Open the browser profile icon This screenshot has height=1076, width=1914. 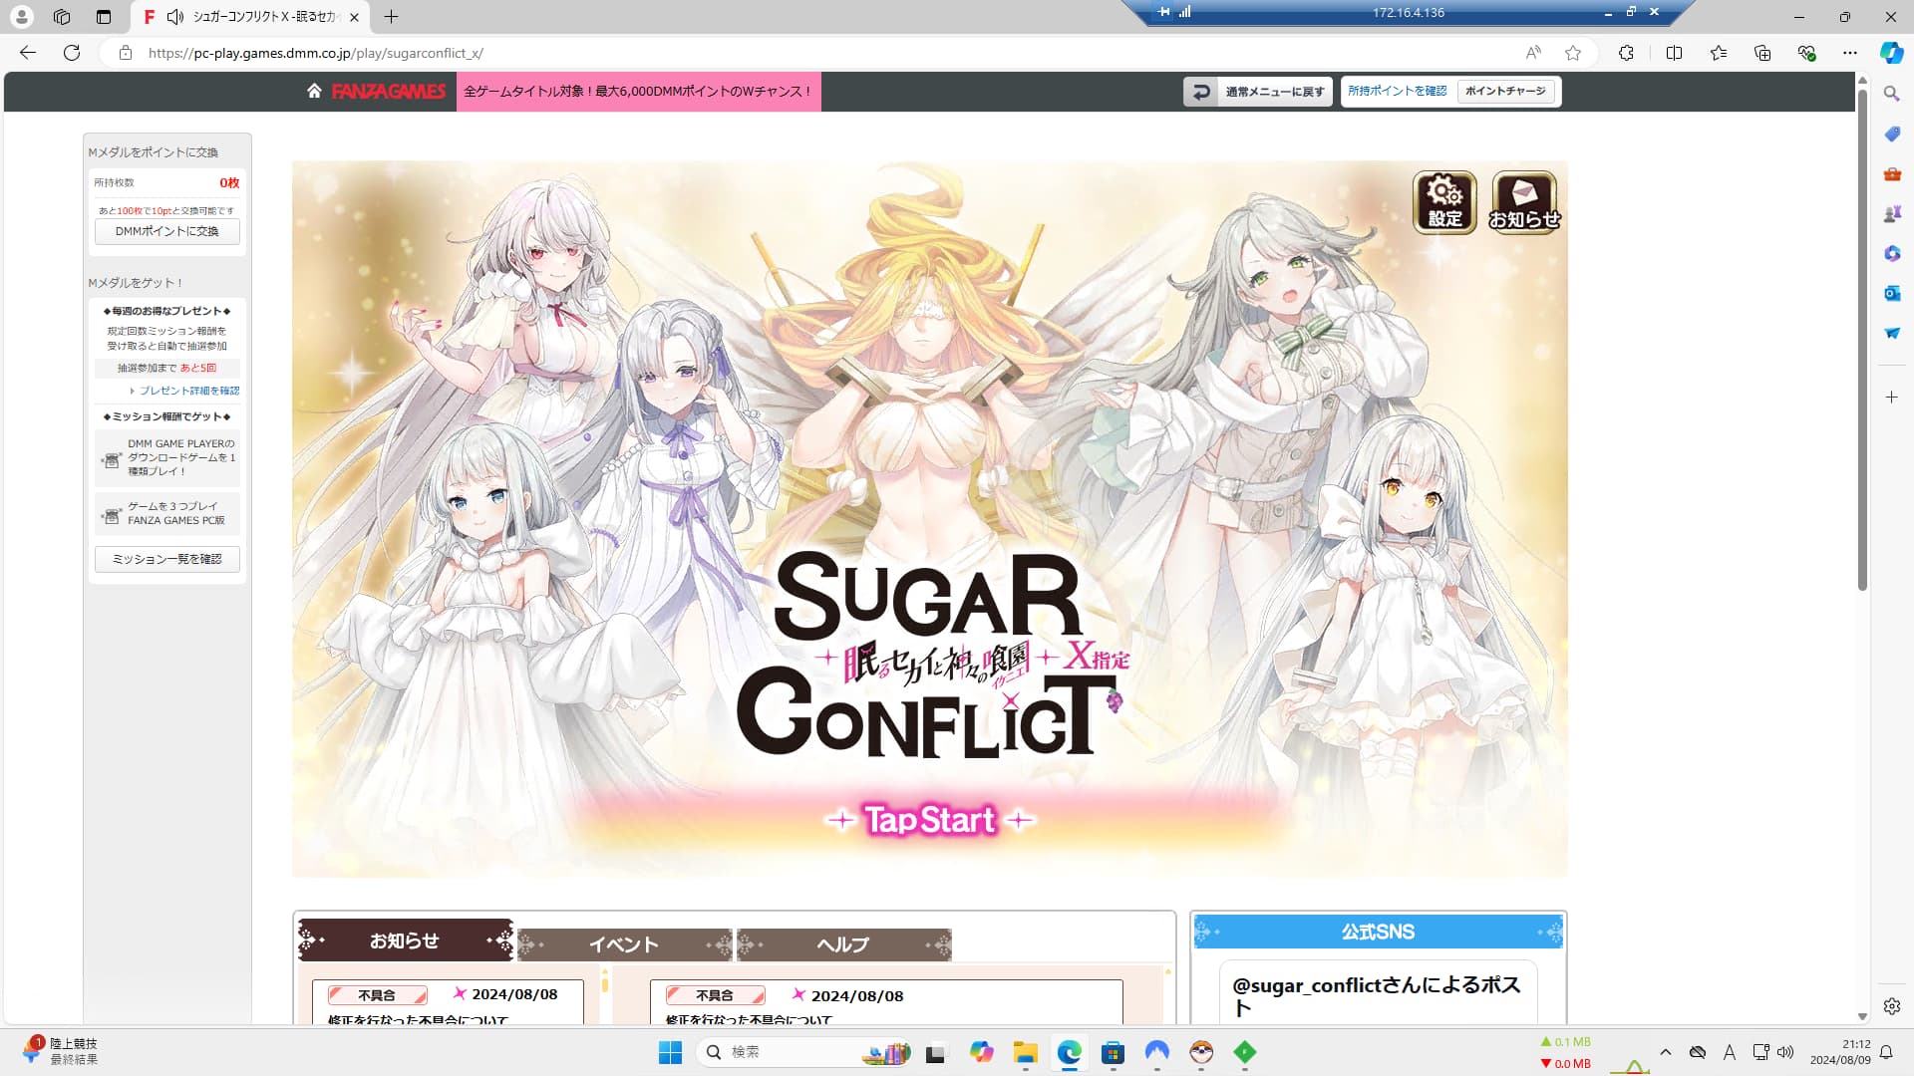(x=21, y=17)
